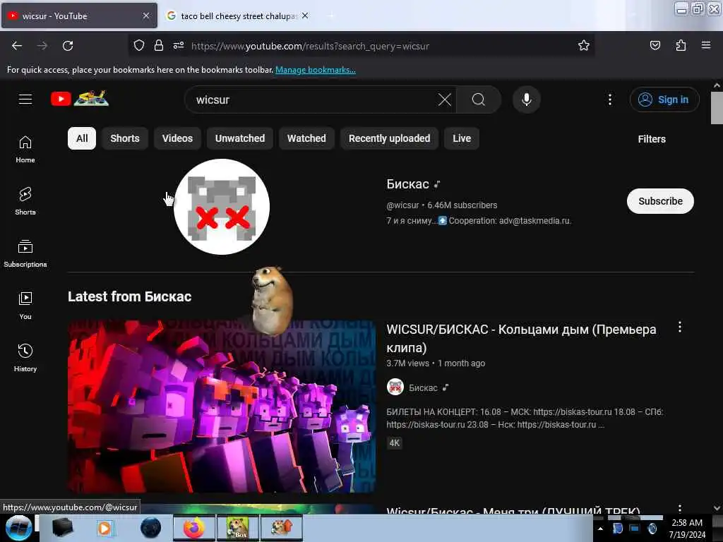
Task: Click the scrollbar down arrow
Action: point(717,508)
